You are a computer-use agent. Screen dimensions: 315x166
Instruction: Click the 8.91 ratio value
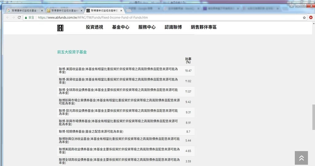(188, 123)
